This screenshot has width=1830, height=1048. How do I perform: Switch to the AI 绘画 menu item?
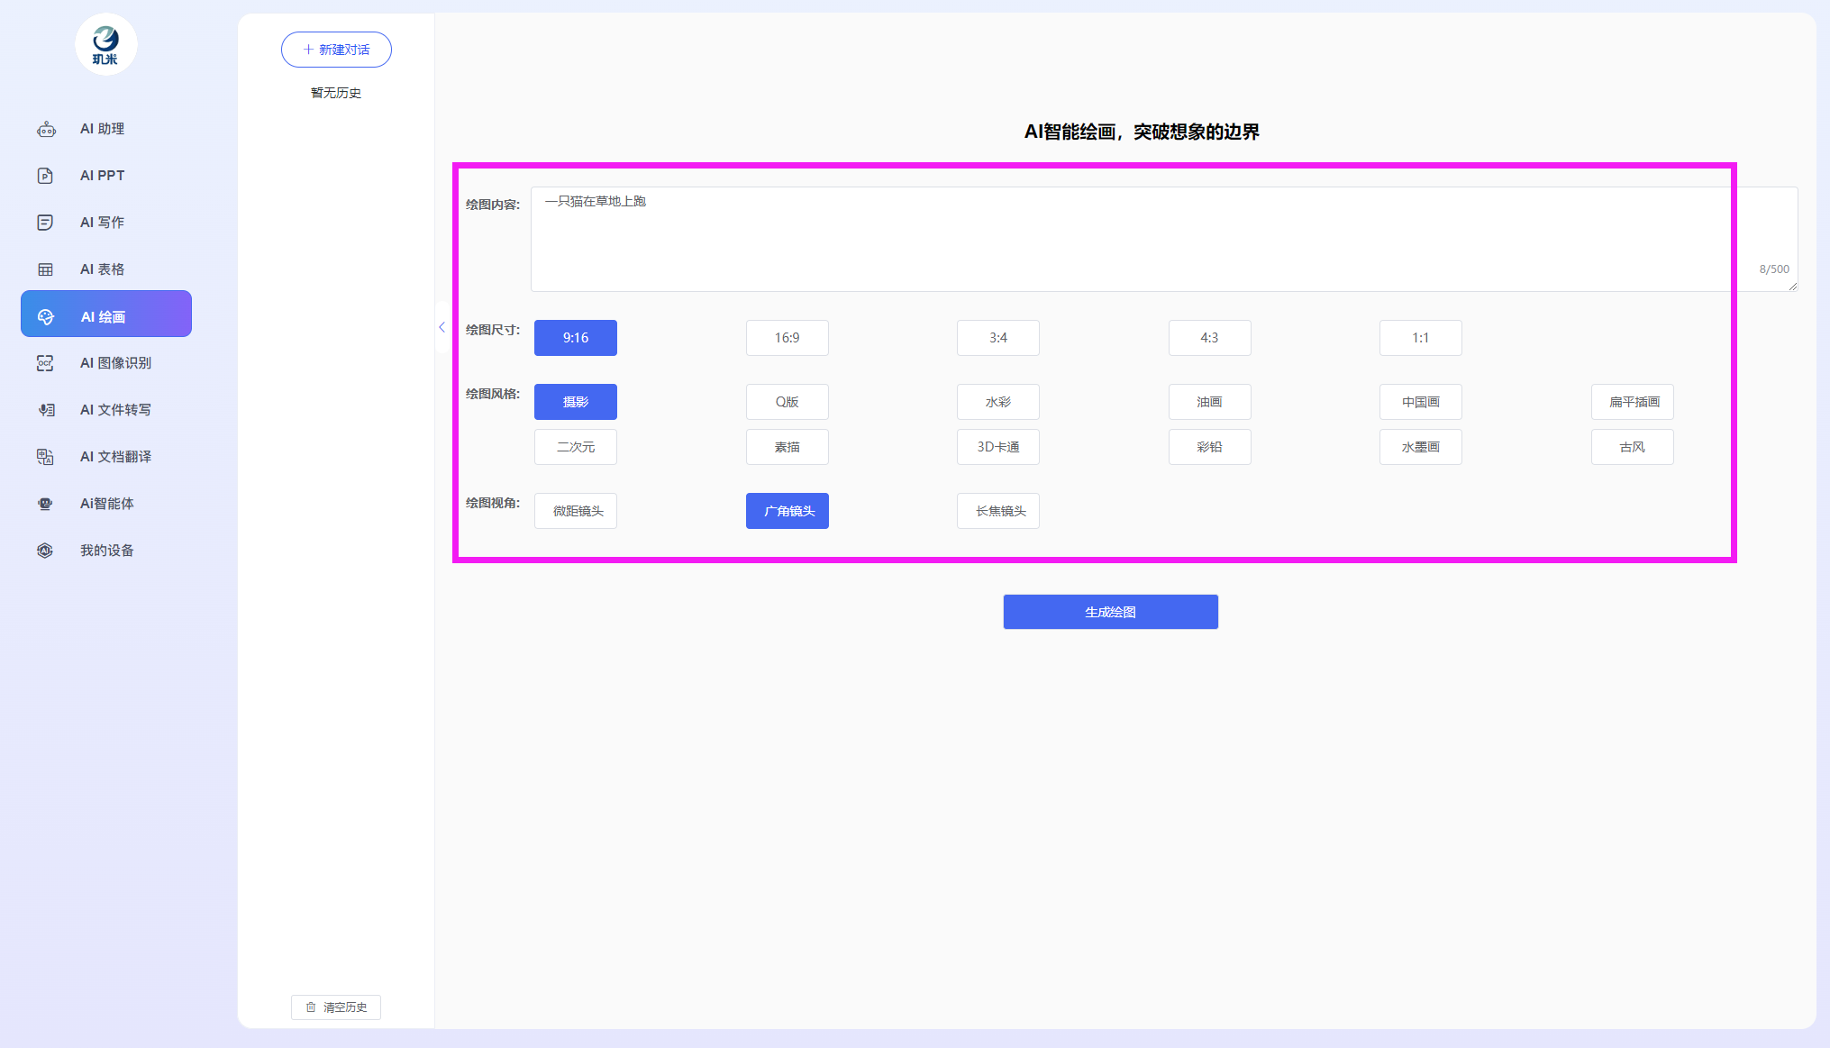[106, 316]
